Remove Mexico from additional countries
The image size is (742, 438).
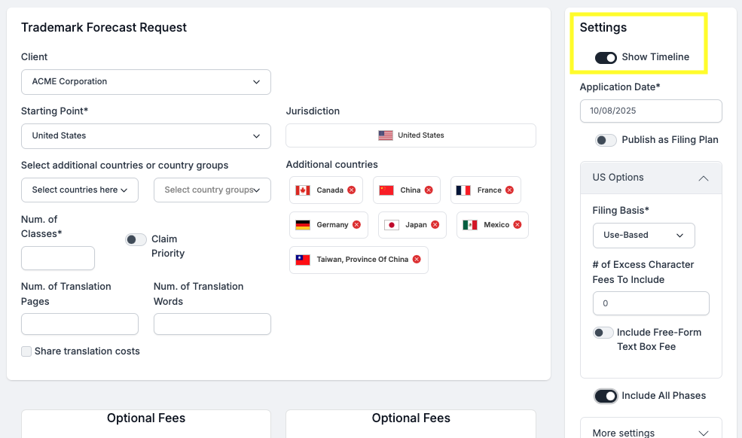(518, 225)
